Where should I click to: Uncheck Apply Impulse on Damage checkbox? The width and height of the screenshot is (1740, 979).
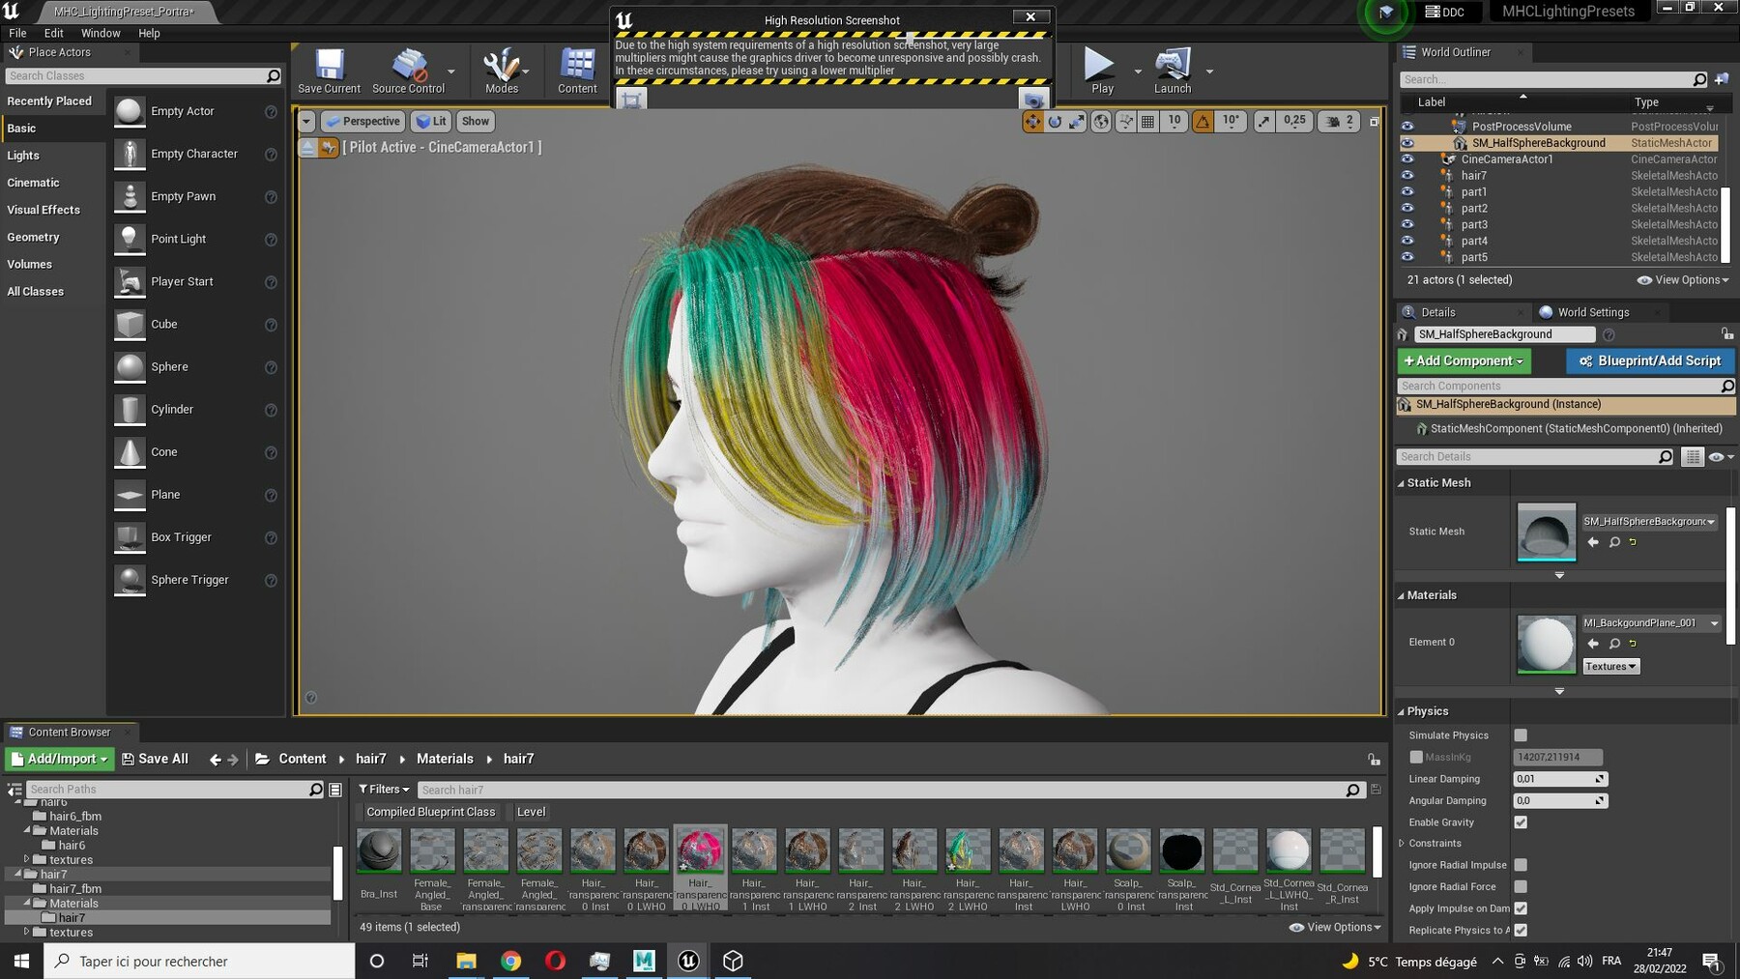coord(1521,908)
